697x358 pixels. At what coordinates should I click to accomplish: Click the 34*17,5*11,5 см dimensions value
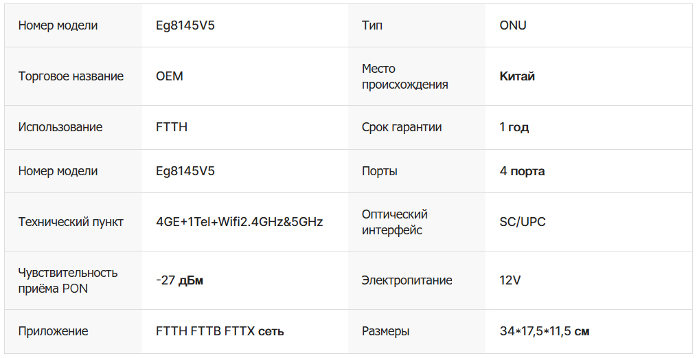click(544, 331)
